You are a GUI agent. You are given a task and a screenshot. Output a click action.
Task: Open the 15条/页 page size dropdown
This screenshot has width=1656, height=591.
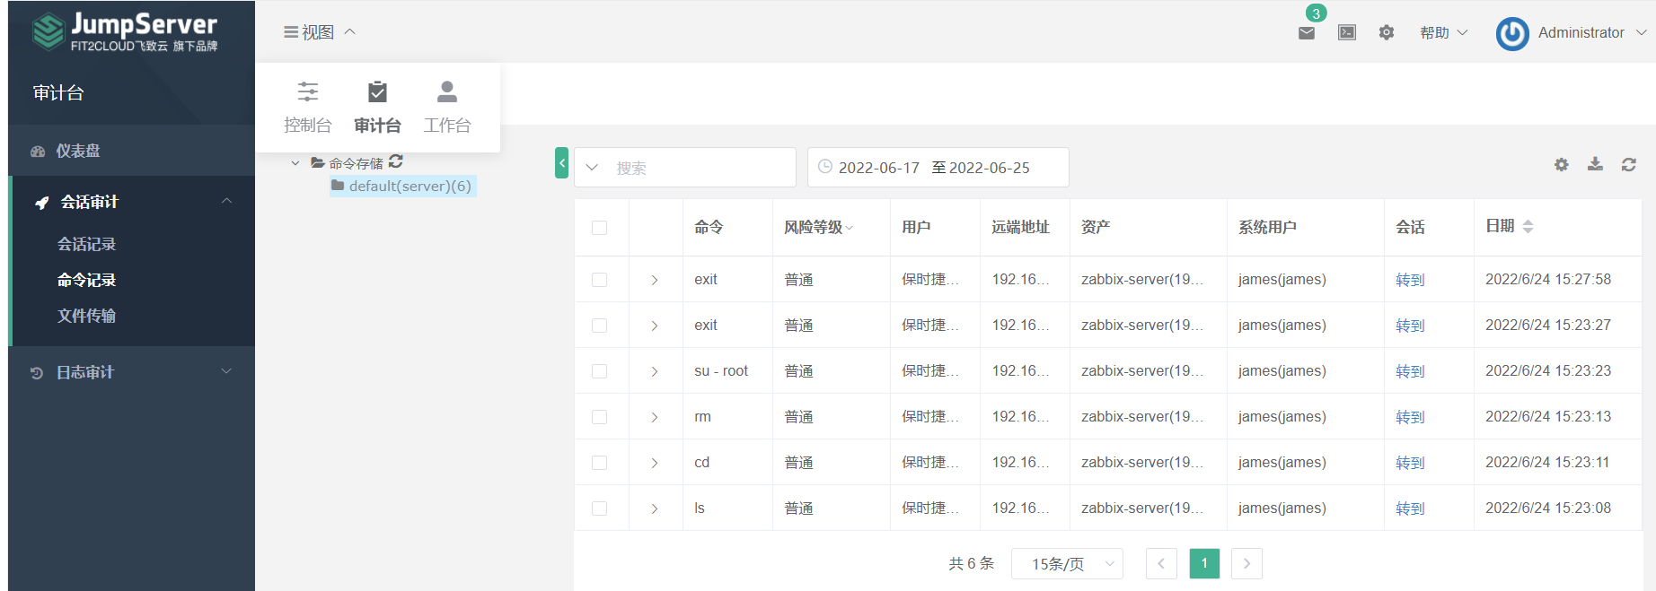click(x=1067, y=564)
